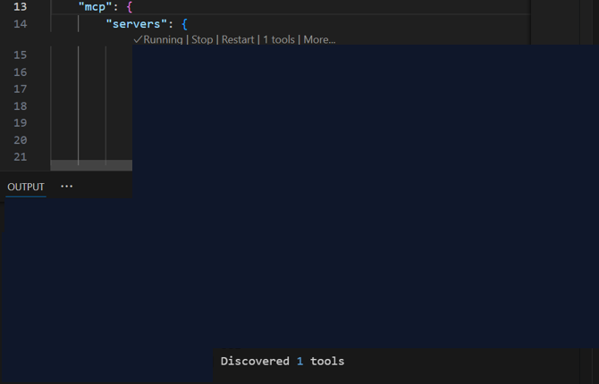Stop the MCP server
This screenshot has height=384, width=599.
202,40
